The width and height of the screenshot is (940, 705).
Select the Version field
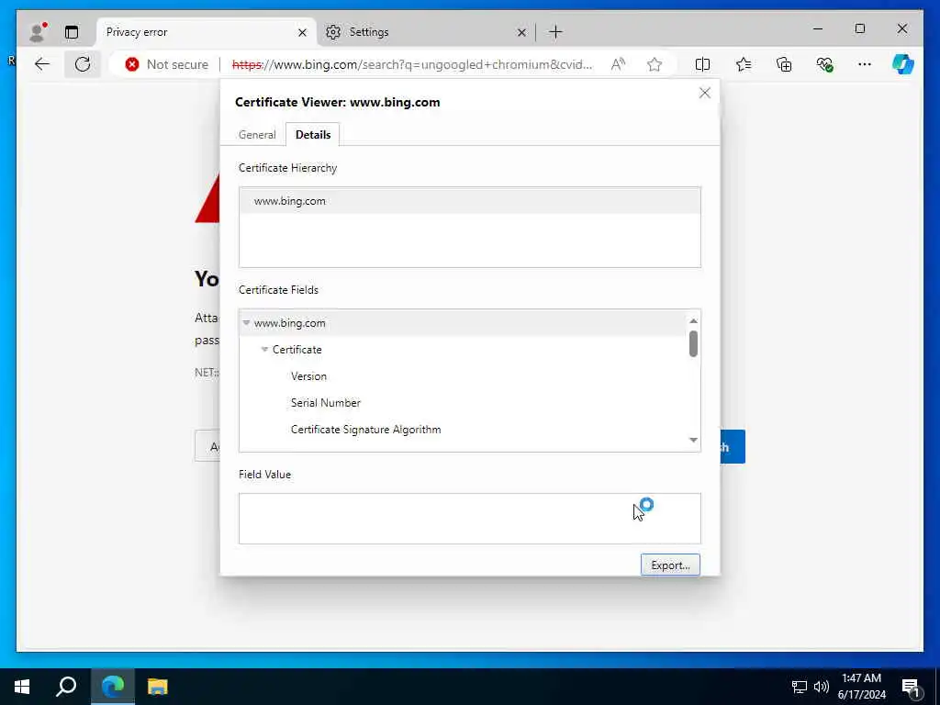[x=308, y=376]
